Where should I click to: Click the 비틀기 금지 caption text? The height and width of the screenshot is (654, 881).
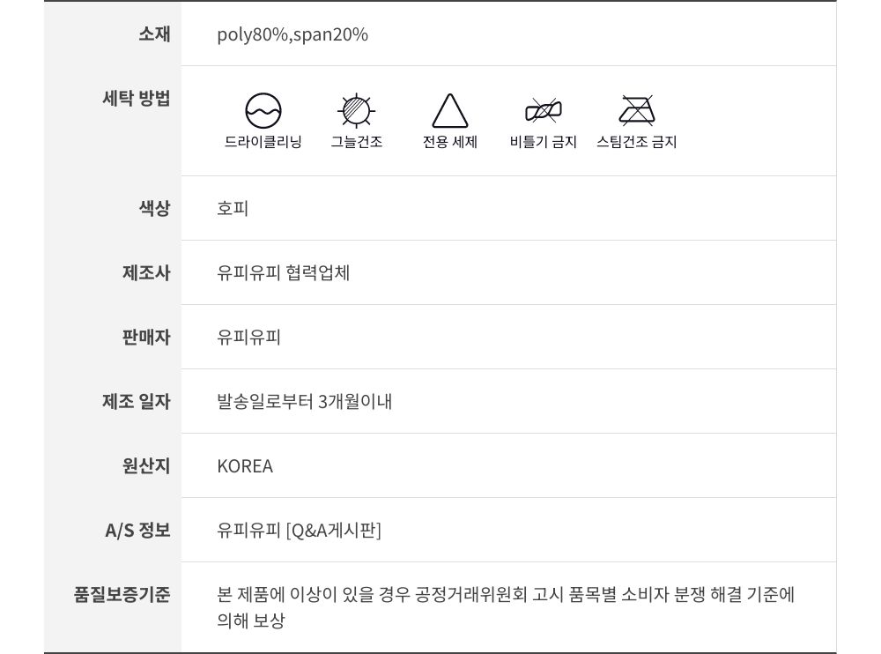tap(543, 142)
